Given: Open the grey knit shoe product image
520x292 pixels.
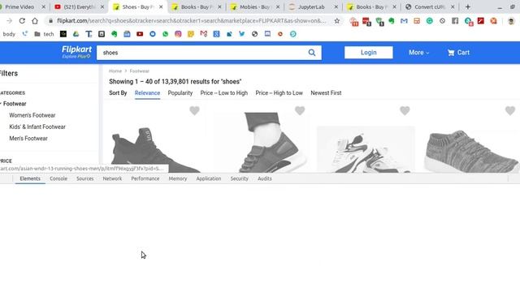Looking at the screenshot, I should [x=471, y=151].
